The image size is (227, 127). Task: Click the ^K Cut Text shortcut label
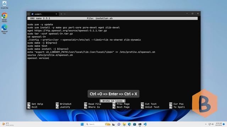pos(149,104)
